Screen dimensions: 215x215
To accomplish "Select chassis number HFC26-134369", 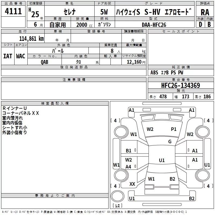I will pyautogui.click(x=181, y=85).
